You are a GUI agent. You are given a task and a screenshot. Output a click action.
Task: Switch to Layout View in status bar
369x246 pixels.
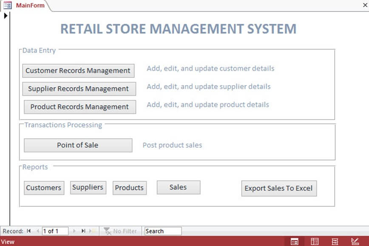(x=335, y=242)
